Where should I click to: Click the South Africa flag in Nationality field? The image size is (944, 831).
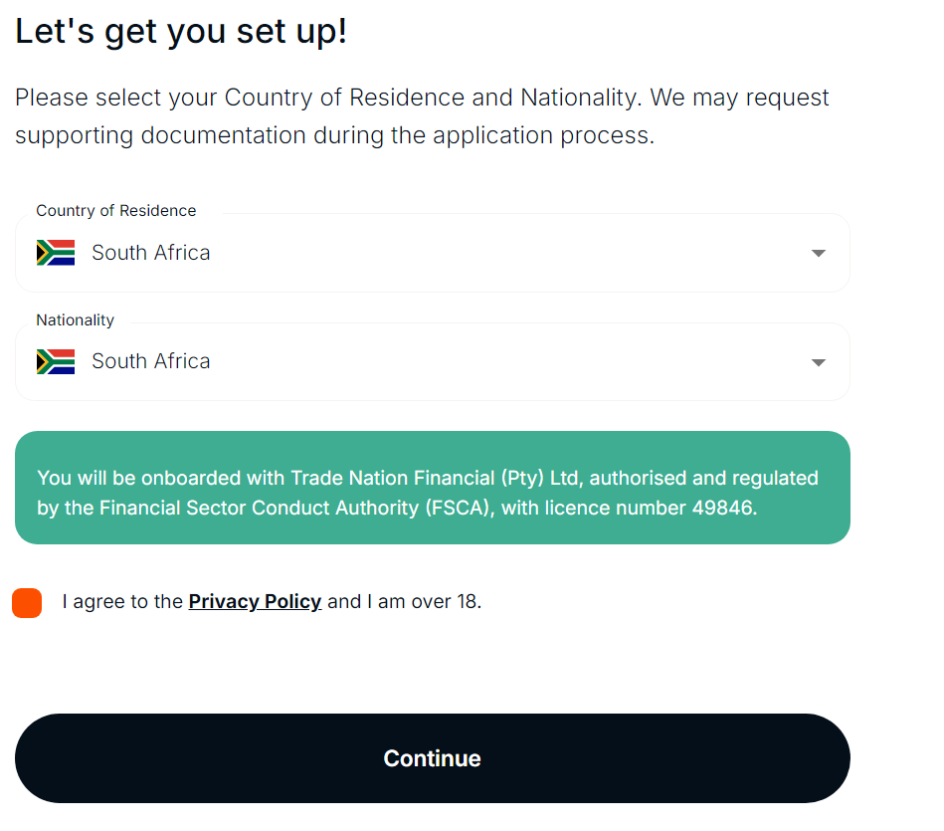tap(56, 362)
